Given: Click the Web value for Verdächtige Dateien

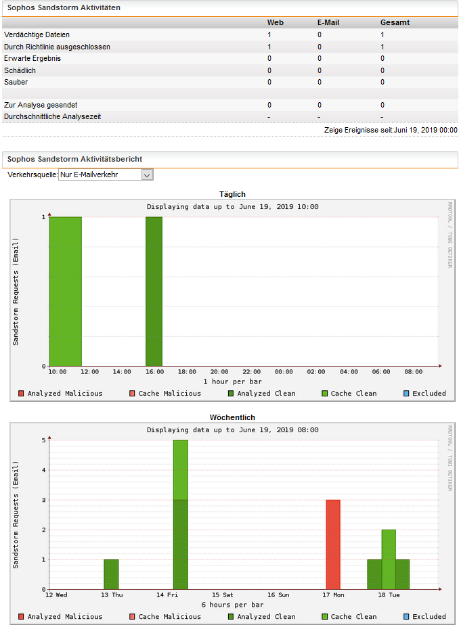Looking at the screenshot, I should 269,34.
